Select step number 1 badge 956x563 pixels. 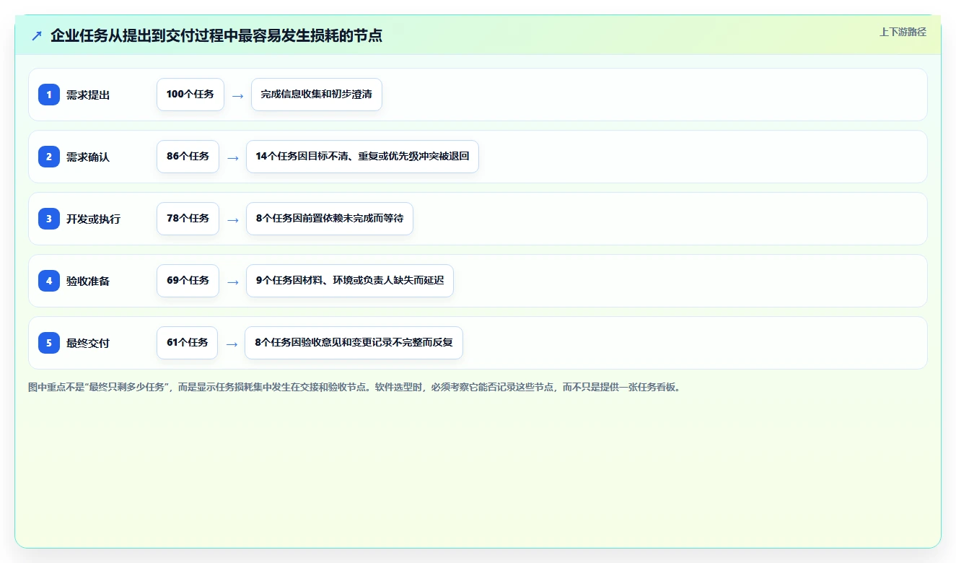coord(49,95)
